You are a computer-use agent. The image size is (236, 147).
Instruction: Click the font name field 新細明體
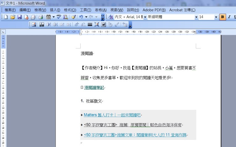click(171, 17)
